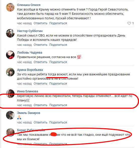Screen dimensions: 139x148
Task: Share Нестор Субботин's comment via Поделиться
Action: [x=58, y=45]
